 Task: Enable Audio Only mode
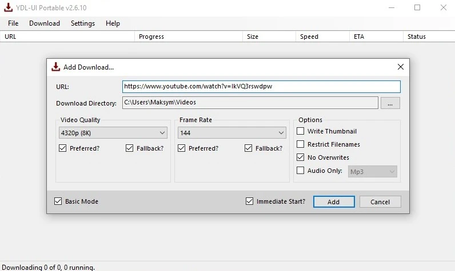301,171
